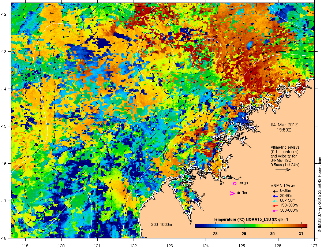Click the temperature color bar
Viewport: 322px width, 249px height.
[x=251, y=226]
